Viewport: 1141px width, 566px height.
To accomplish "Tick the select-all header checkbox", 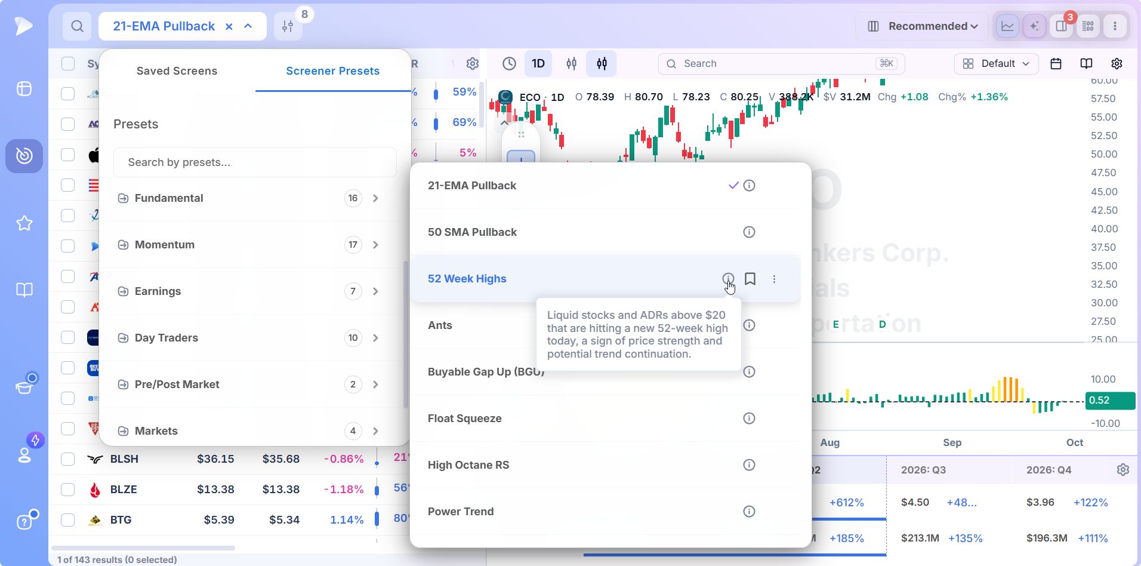I will (x=68, y=64).
